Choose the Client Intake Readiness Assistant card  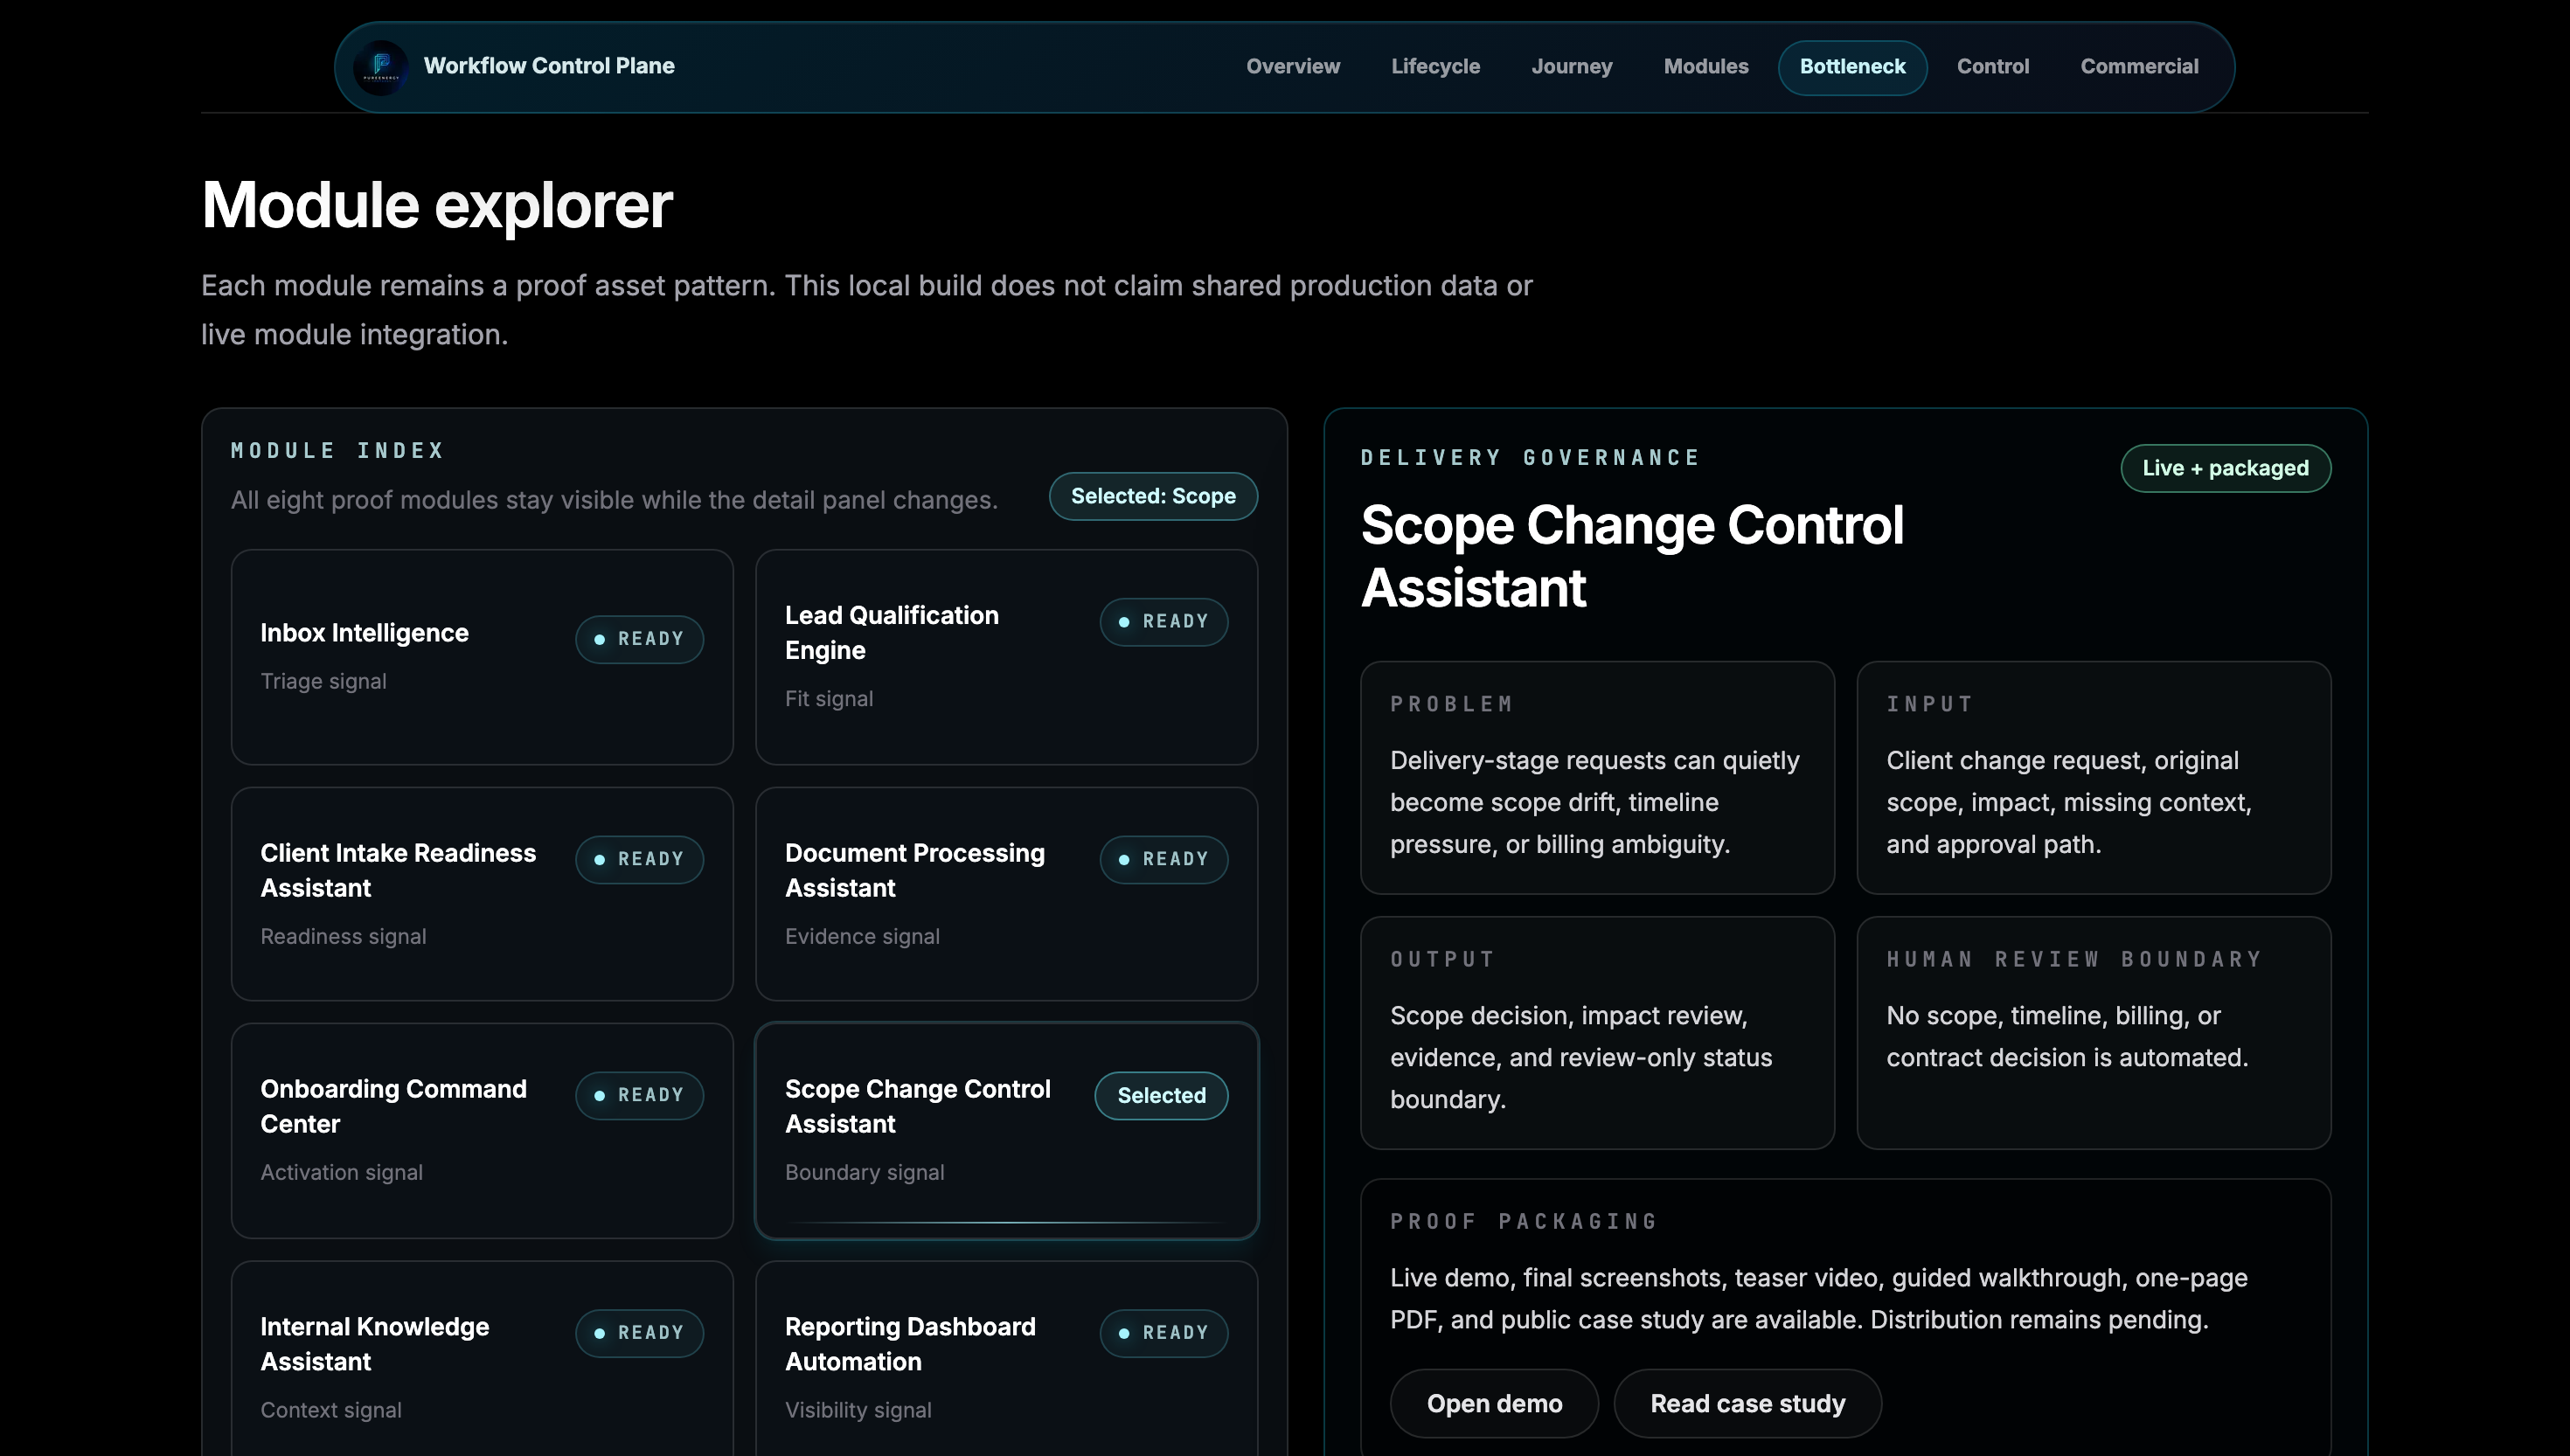482,894
